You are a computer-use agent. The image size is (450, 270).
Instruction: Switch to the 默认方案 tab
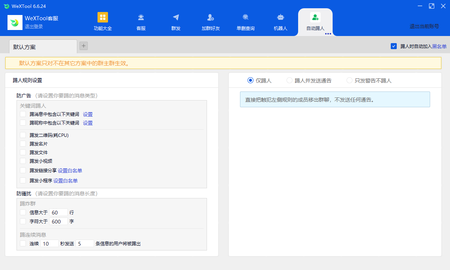coord(43,47)
